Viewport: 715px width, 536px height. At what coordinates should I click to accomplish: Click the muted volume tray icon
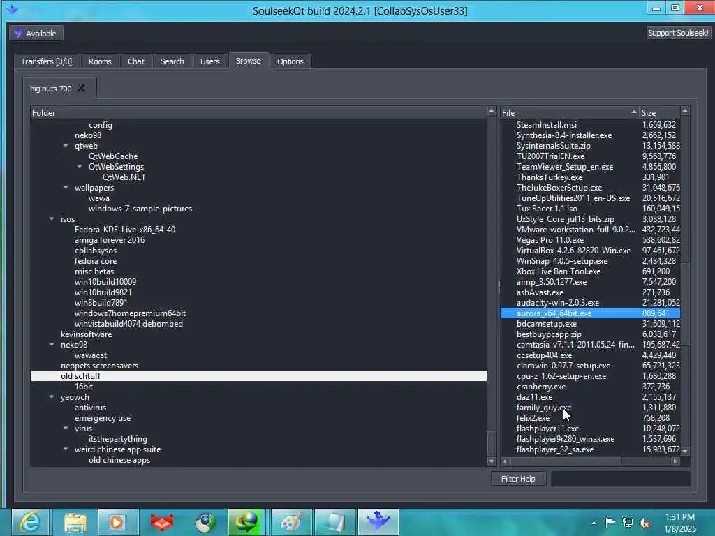pyautogui.click(x=644, y=523)
